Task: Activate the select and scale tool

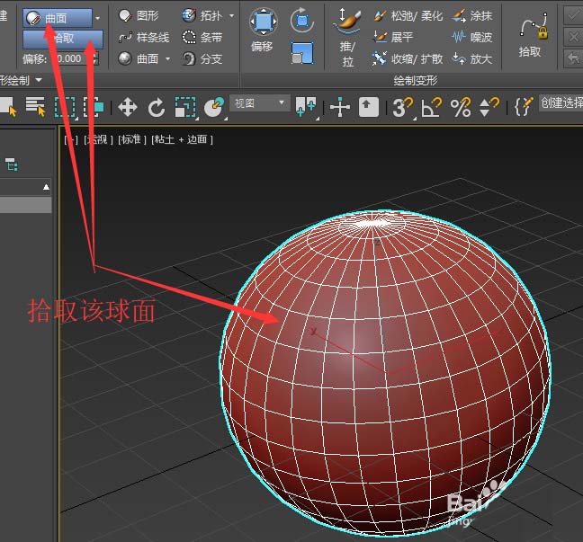Action: [185, 108]
